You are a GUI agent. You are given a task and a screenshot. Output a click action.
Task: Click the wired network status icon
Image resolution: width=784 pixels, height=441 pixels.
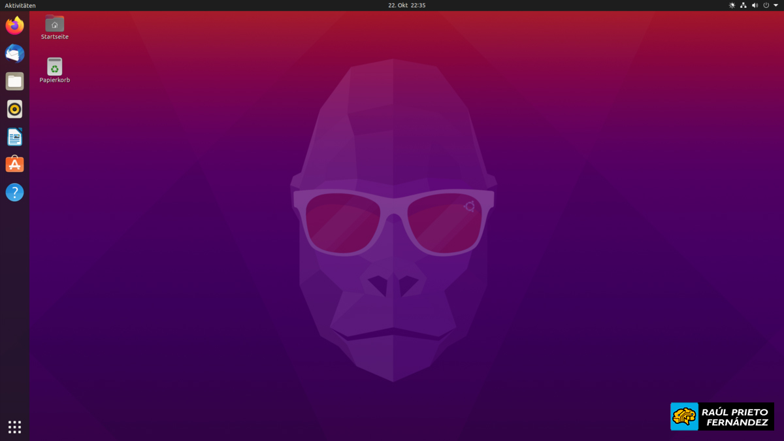coord(743,5)
